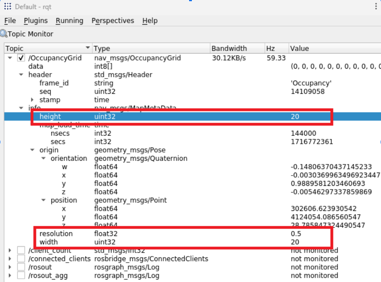Viewport: 381px width, 282px height.
Task: Select the resolution row in tree
Action: click(x=56, y=233)
